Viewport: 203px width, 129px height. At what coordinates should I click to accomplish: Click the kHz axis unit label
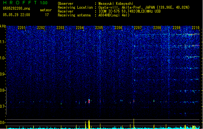click(3, 26)
